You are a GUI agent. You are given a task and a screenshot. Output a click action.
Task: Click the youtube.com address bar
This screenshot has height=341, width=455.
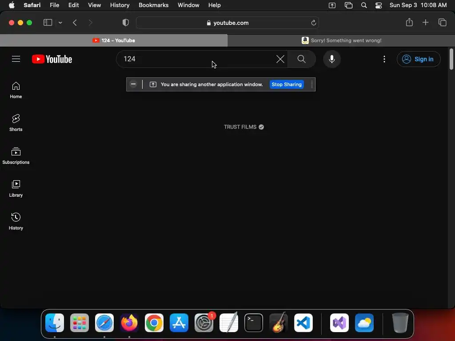click(227, 23)
